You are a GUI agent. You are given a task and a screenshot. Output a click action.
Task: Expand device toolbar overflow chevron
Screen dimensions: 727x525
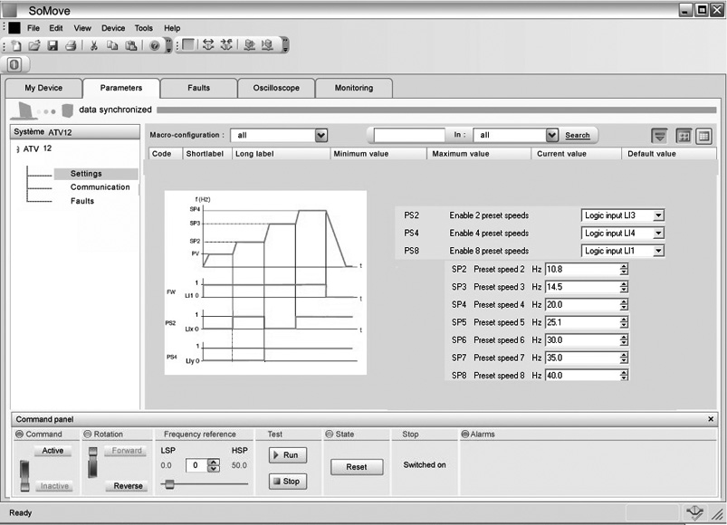pos(285,44)
